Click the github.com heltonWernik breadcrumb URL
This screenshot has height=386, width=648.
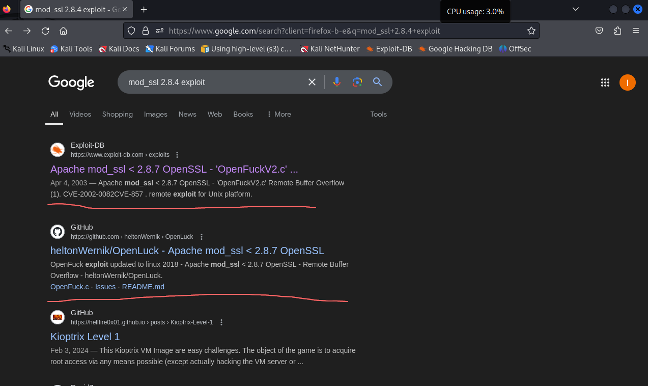(132, 237)
